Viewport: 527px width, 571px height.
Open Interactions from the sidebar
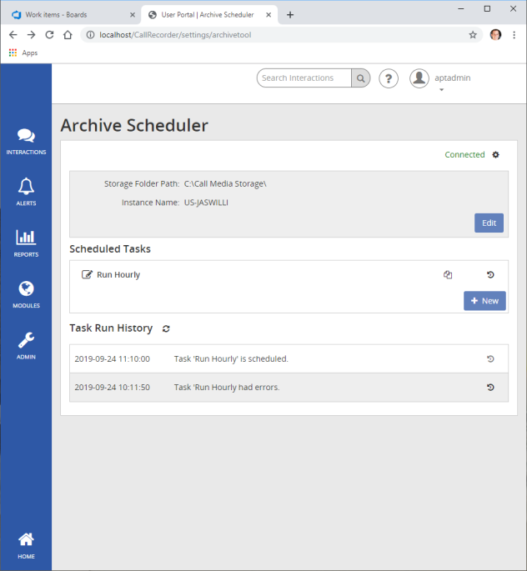pyautogui.click(x=26, y=140)
